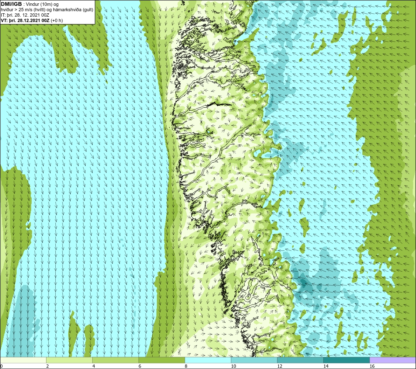
Task: Click the medium green 4–6 legend swatch
Action: [x=115, y=360]
